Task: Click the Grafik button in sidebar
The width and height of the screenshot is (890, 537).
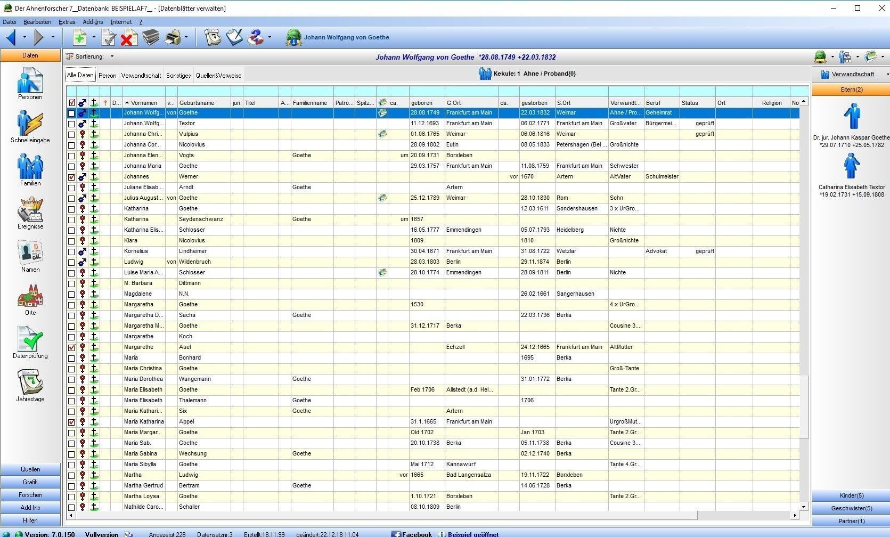Action: point(30,482)
